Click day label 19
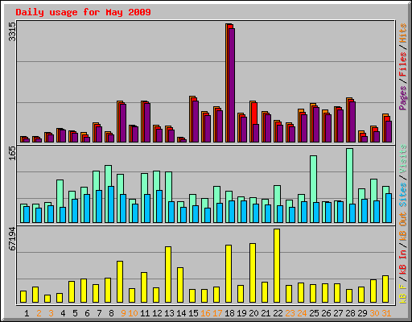The image size is (412, 322). click(241, 313)
